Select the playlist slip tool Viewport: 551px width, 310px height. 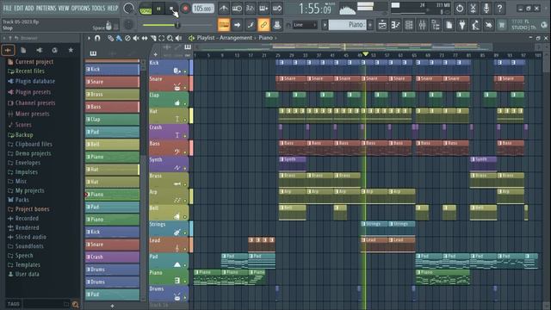click(x=145, y=38)
